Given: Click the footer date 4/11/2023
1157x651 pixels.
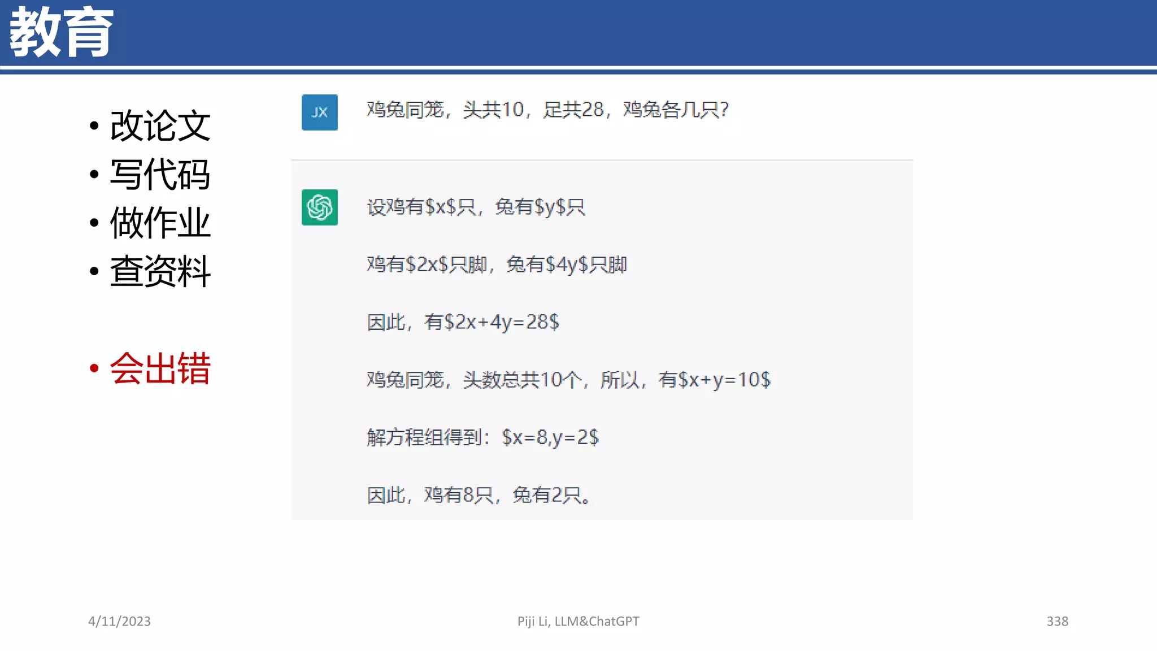Looking at the screenshot, I should click(119, 621).
